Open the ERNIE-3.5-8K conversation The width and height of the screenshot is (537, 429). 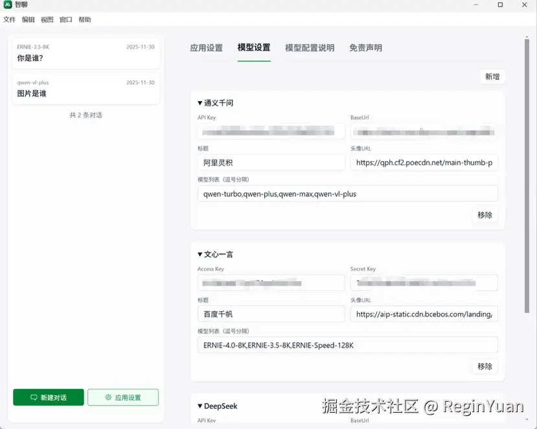click(x=84, y=52)
